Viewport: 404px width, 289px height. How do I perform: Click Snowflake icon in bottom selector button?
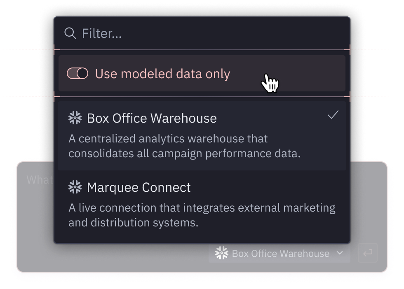point(222,253)
